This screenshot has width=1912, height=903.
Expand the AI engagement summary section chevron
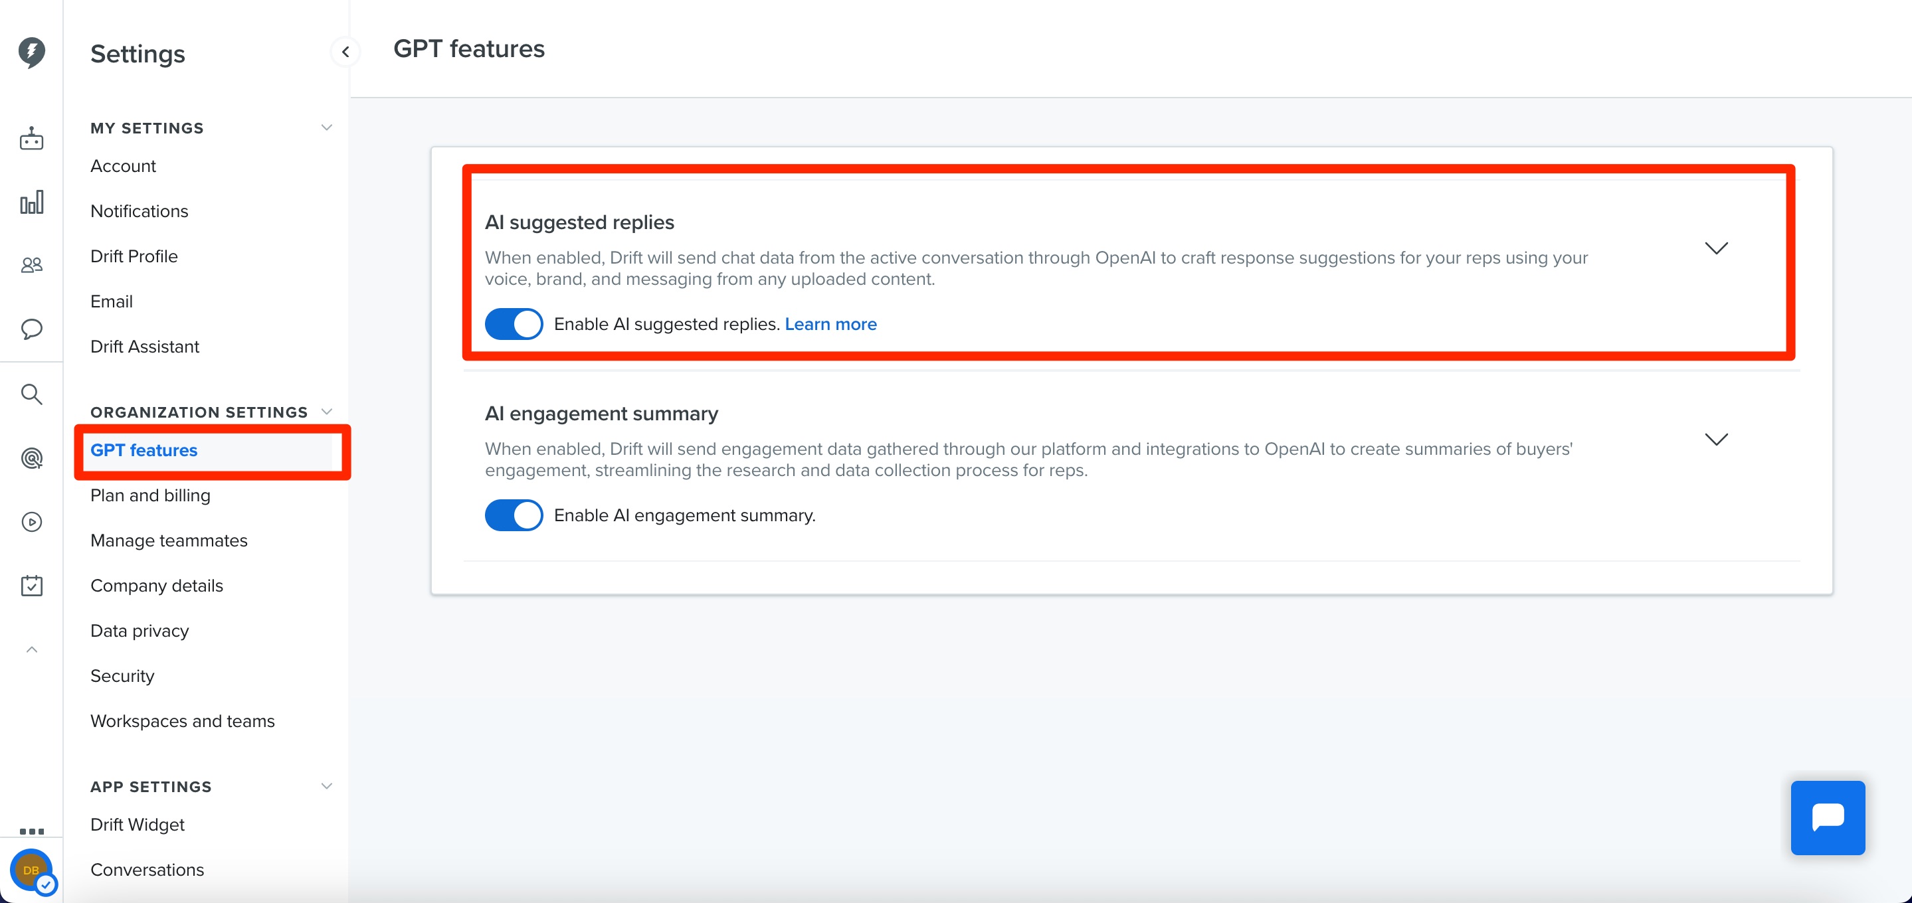[x=1716, y=440]
